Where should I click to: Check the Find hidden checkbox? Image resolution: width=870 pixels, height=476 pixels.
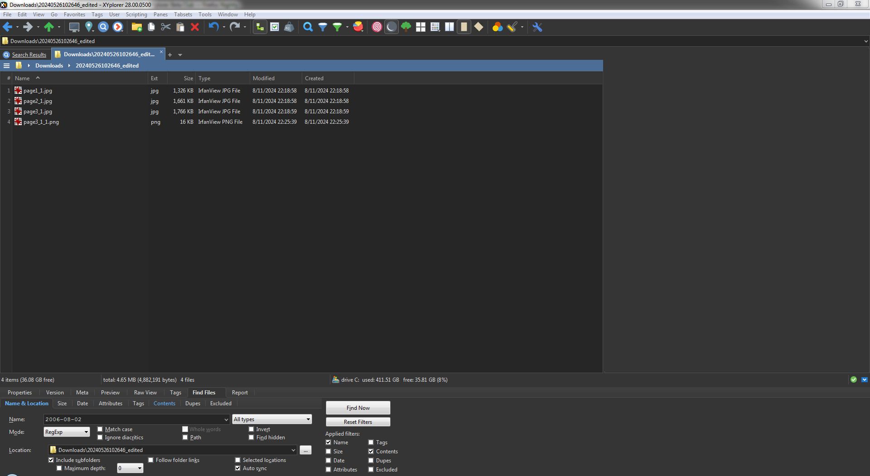pos(251,437)
